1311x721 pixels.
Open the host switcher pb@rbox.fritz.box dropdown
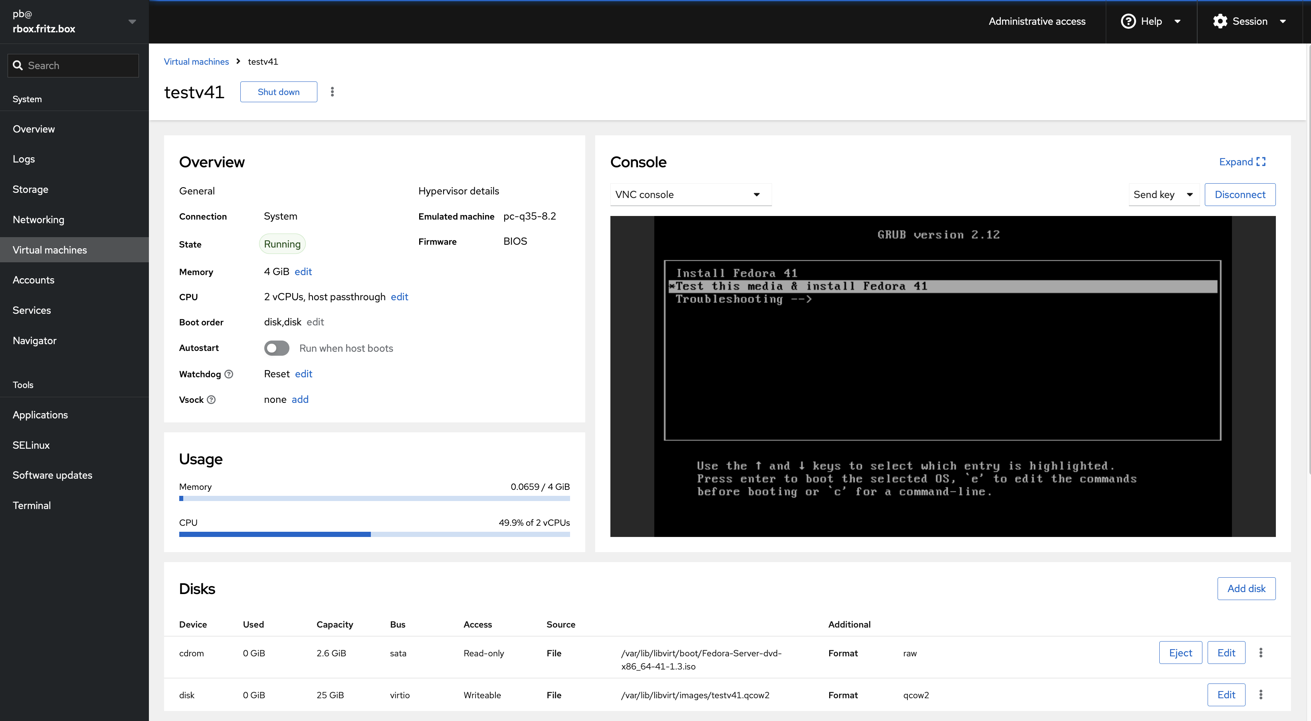(x=74, y=22)
